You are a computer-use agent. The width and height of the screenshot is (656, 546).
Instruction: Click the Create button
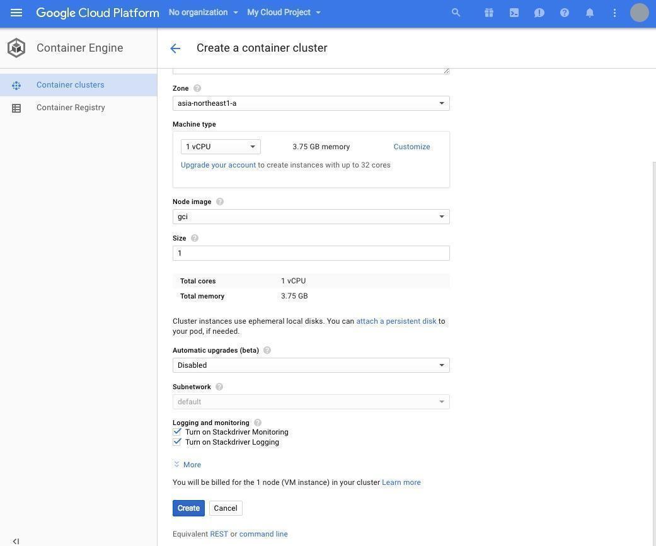coord(188,508)
